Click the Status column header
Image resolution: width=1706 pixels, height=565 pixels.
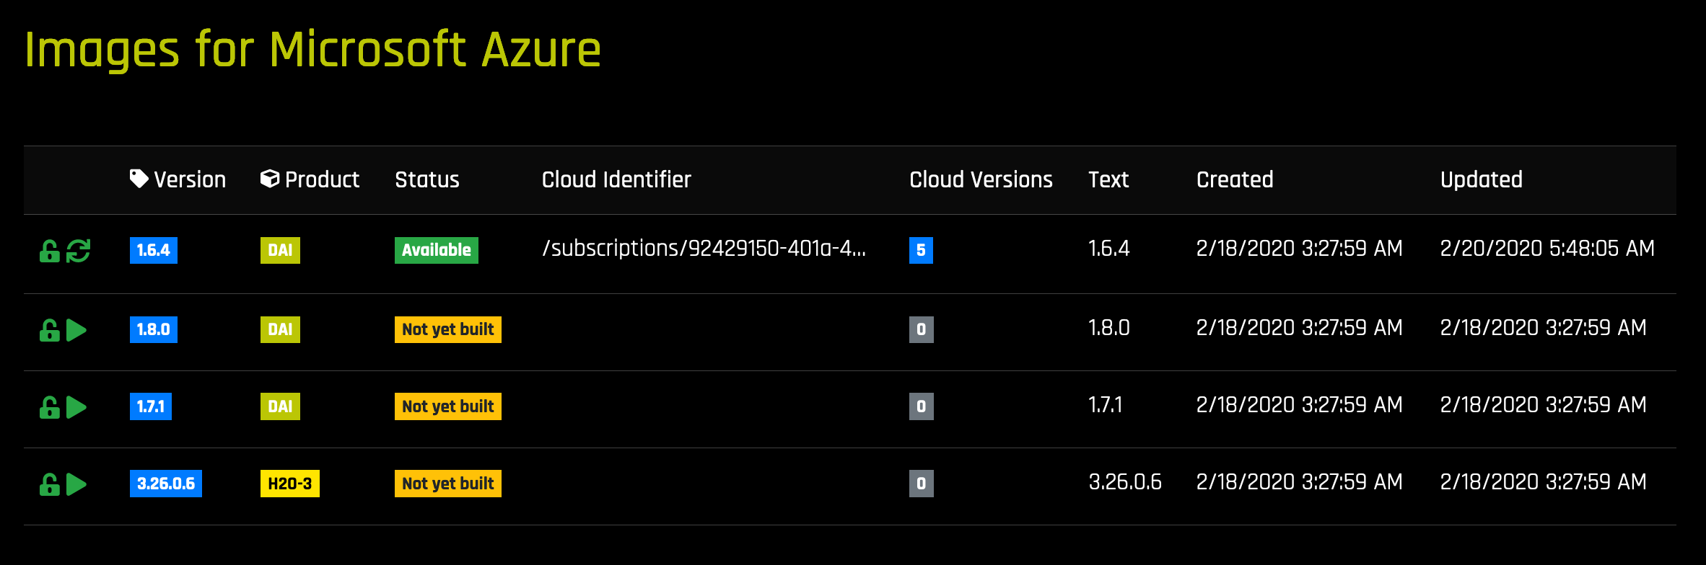tap(427, 179)
